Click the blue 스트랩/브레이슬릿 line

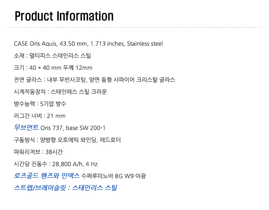point(65,188)
